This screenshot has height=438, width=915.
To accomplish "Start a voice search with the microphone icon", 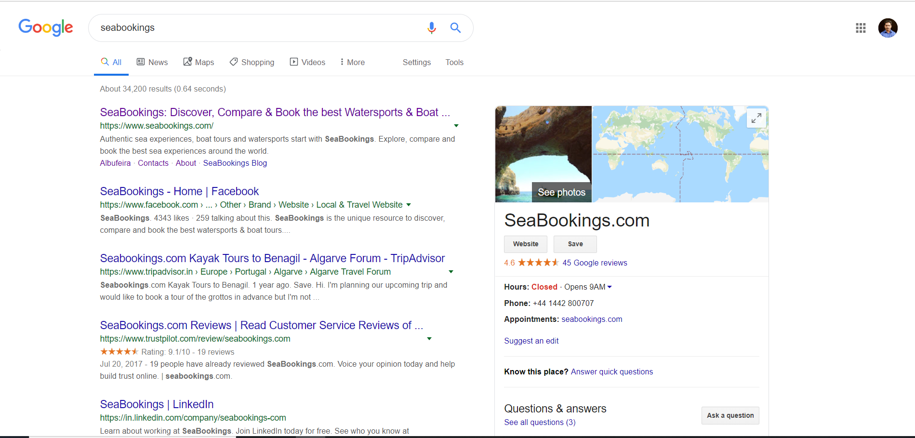I will 432,28.
